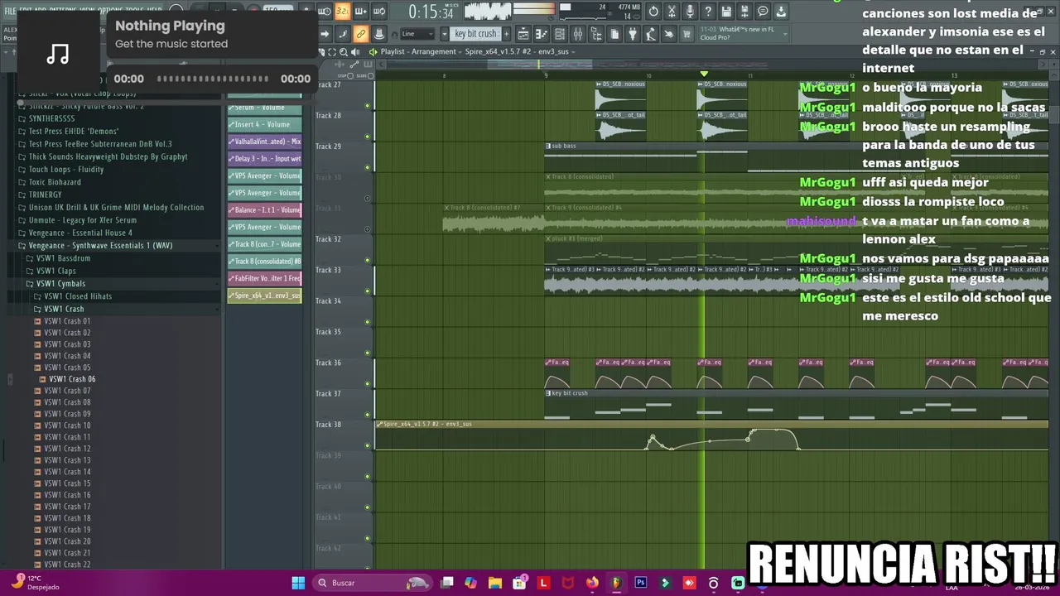Open the Spire_x64_v1.5.7 #2 - env3_sus dropdown
The height and width of the screenshot is (596, 1060).
(x=519, y=51)
